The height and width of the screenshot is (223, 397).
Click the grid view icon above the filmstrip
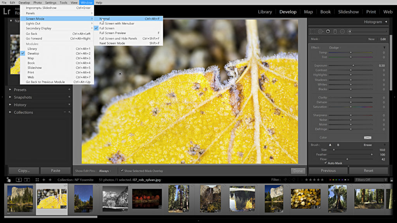point(37,180)
